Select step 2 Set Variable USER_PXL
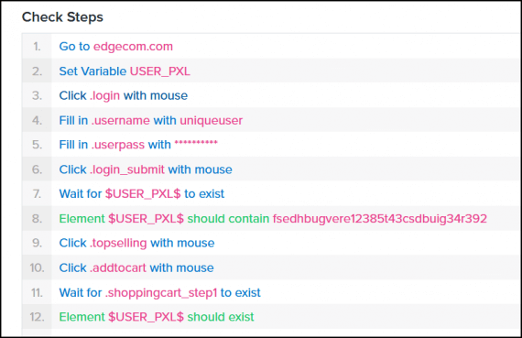The width and height of the screenshot is (522, 338). pos(270,71)
